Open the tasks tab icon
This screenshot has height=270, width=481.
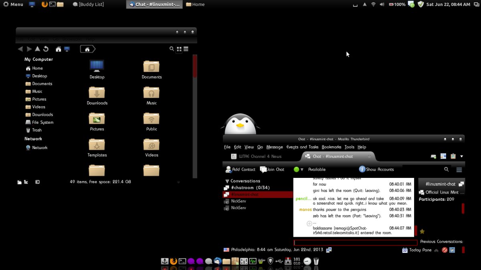pos(453,156)
